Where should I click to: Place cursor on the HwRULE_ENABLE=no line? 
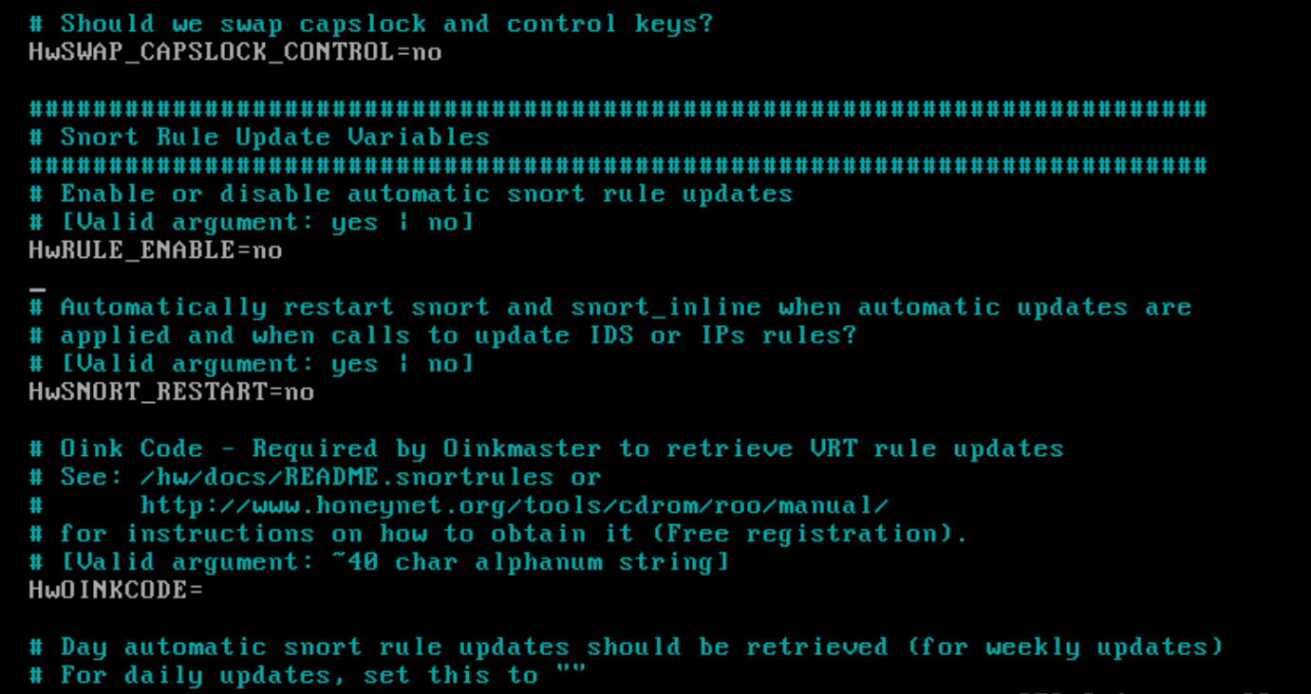tap(156, 251)
